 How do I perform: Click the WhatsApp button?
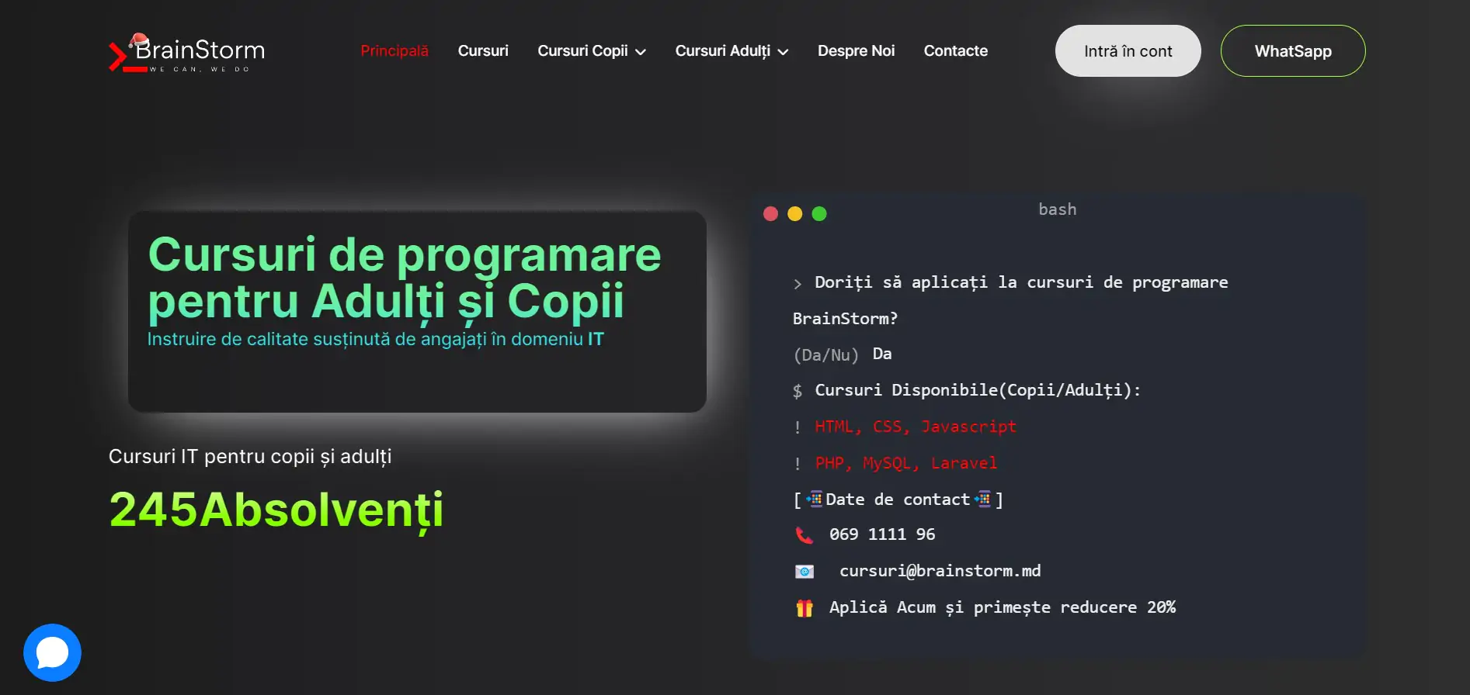coord(1293,51)
